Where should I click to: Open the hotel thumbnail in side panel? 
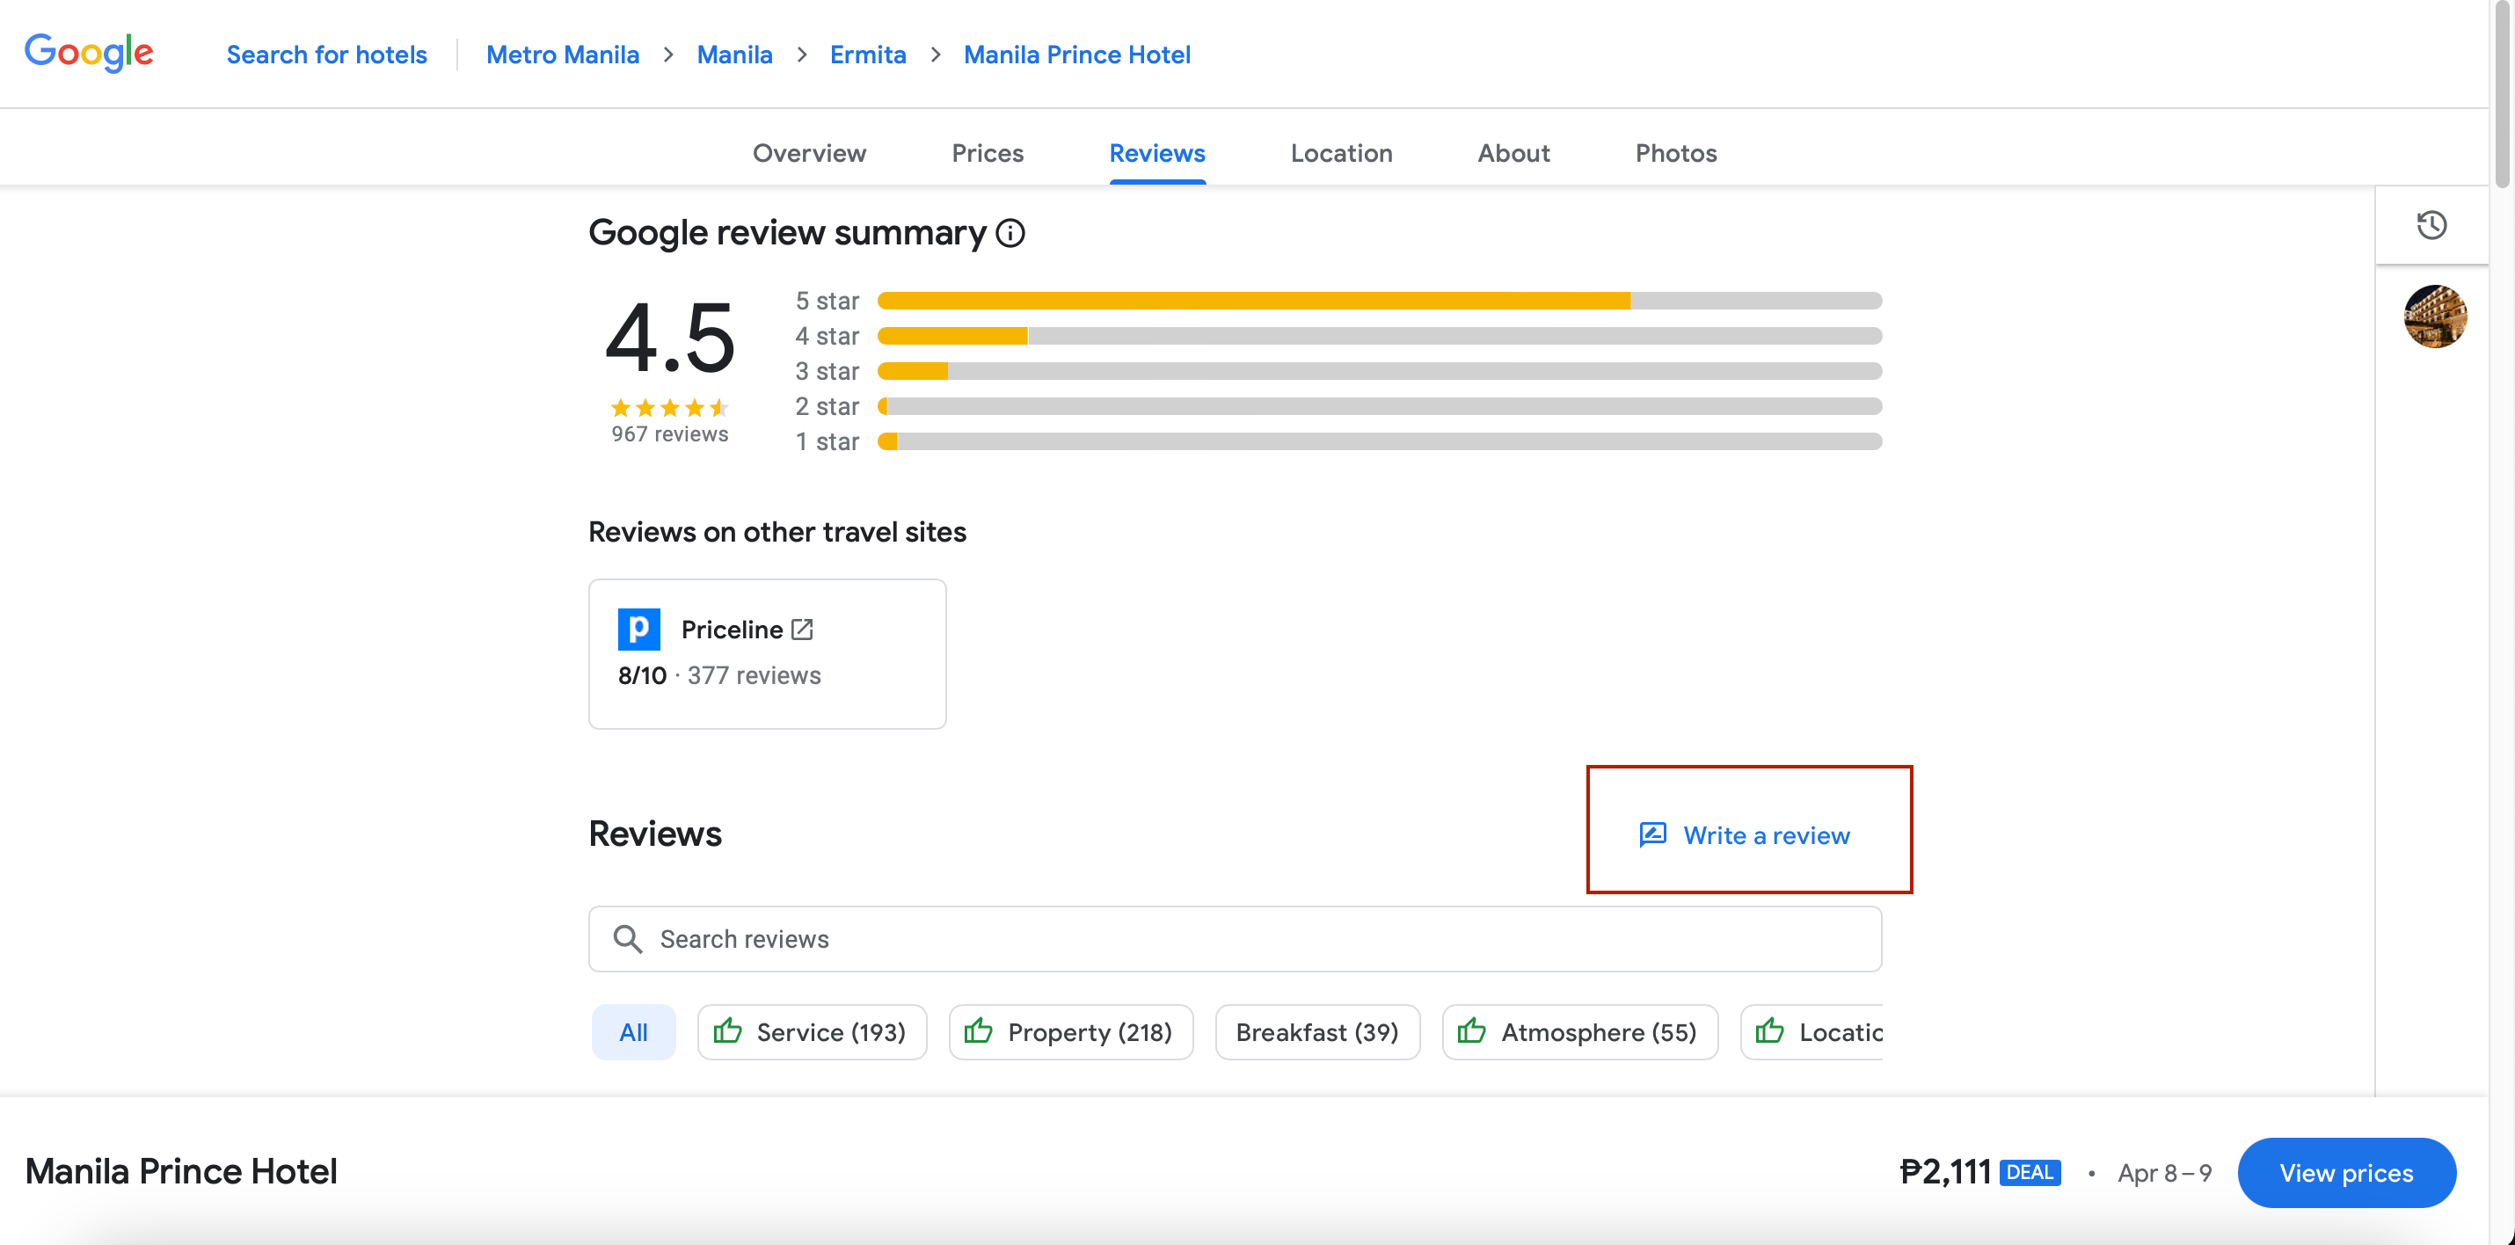click(x=2435, y=317)
